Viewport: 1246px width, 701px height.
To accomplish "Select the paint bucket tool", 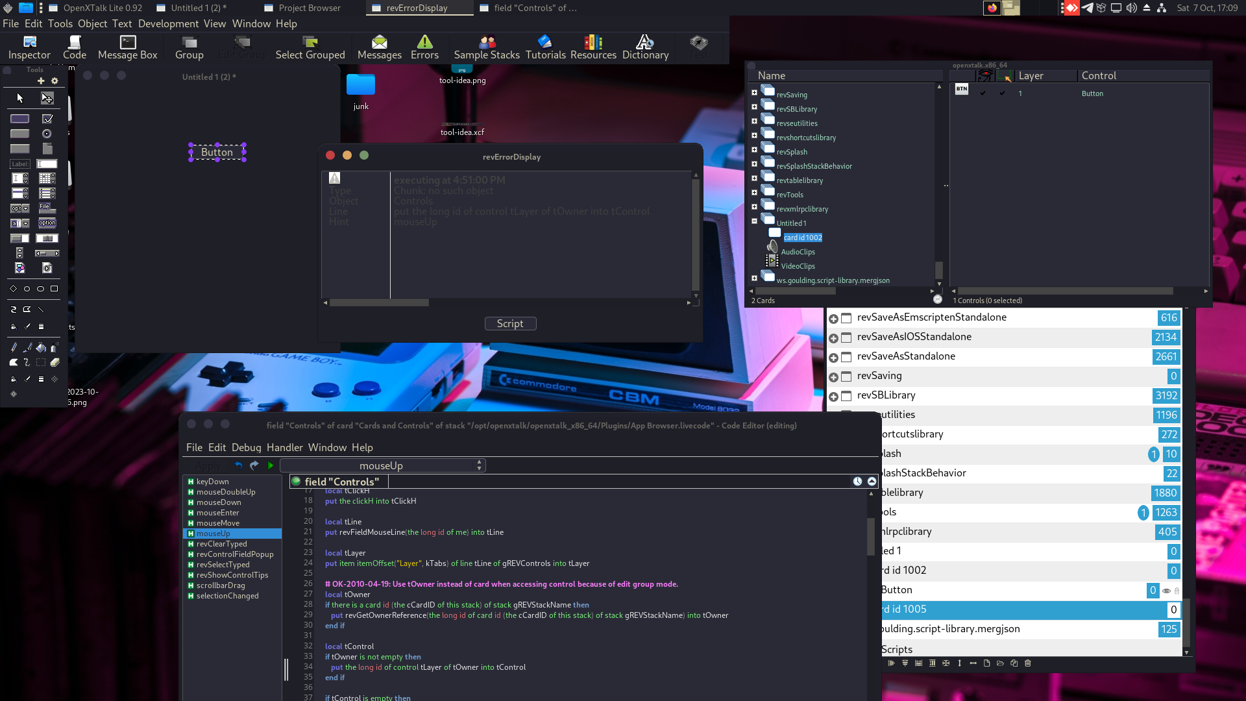I will [41, 347].
